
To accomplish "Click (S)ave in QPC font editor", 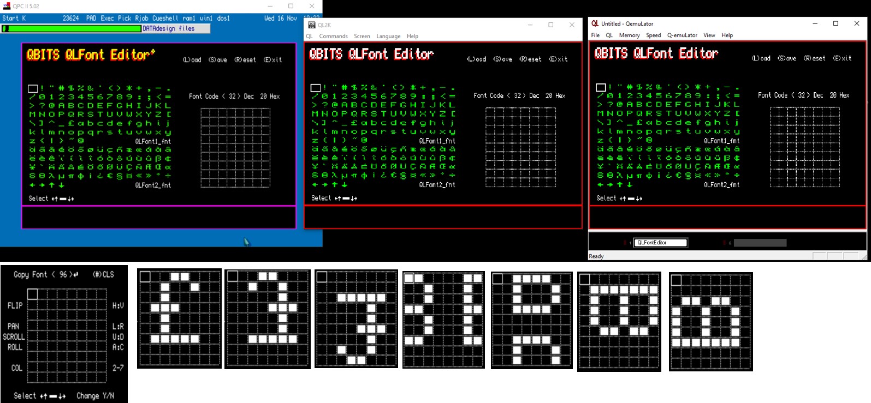I will (218, 60).
